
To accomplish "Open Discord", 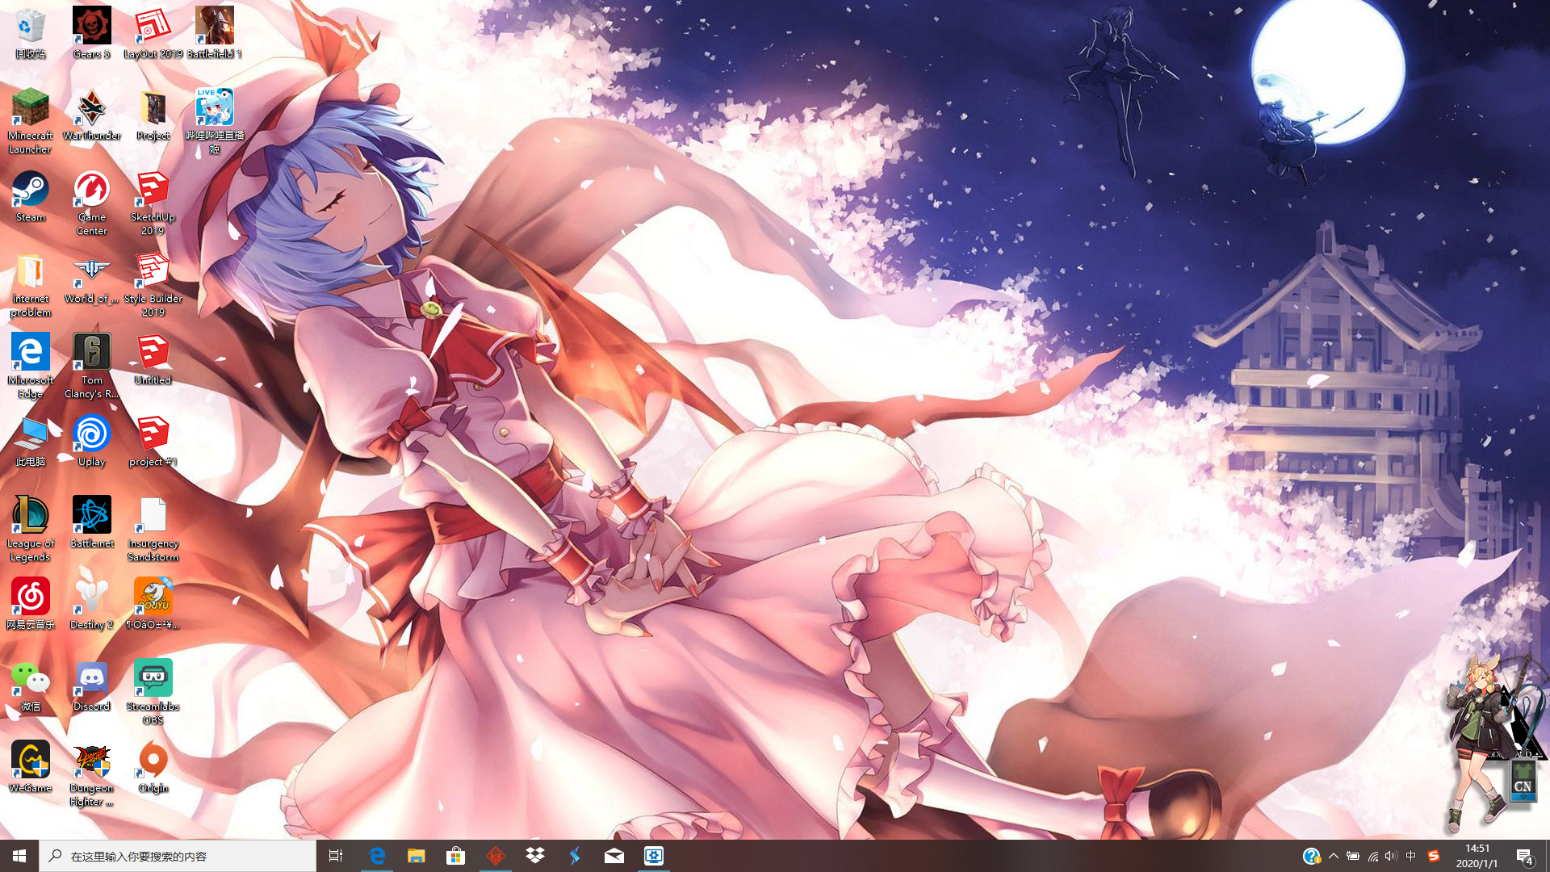I will pos(91,678).
